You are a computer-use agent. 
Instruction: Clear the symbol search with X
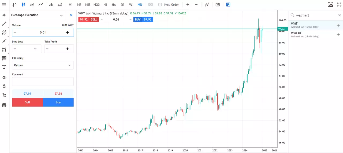click(339, 15)
